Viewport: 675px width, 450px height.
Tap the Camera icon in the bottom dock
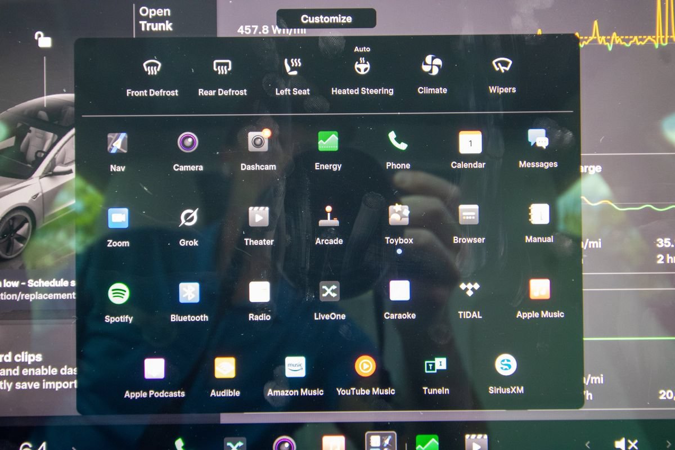point(285,444)
